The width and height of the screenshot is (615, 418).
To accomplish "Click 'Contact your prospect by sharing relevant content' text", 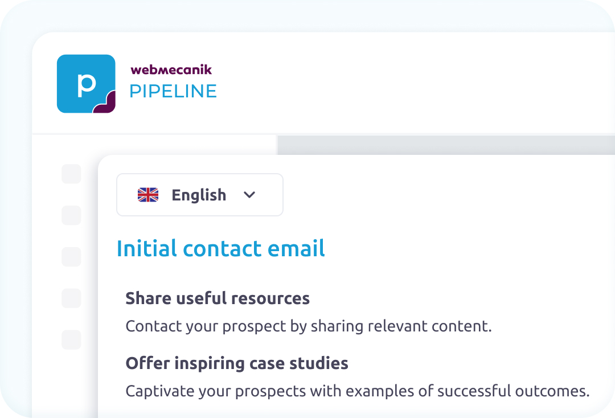I will [x=308, y=327].
